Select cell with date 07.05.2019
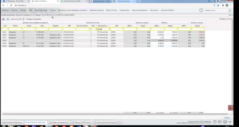This screenshot has height=127, width=239. [x=42, y=32]
